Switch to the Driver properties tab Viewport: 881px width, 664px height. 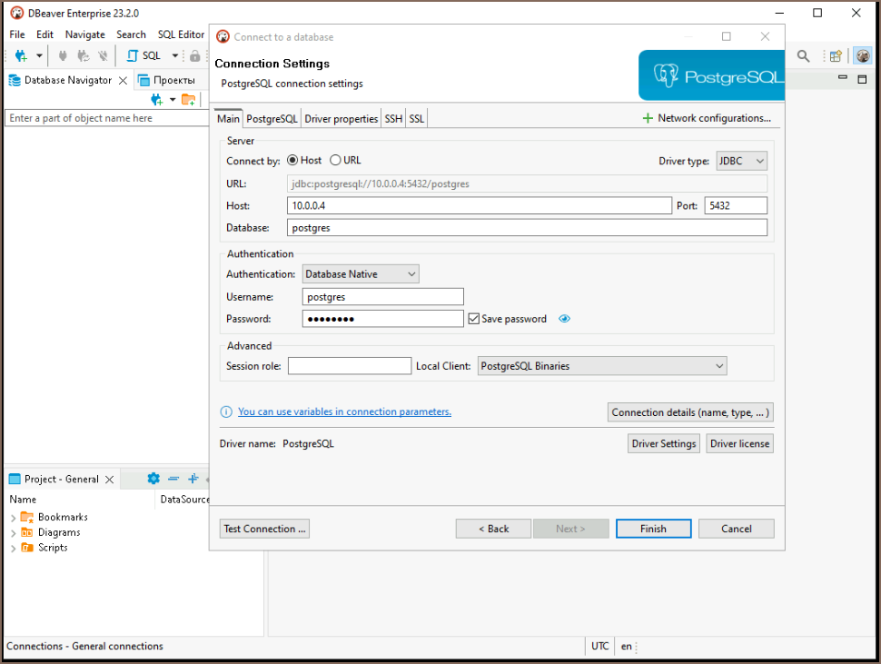pos(341,119)
